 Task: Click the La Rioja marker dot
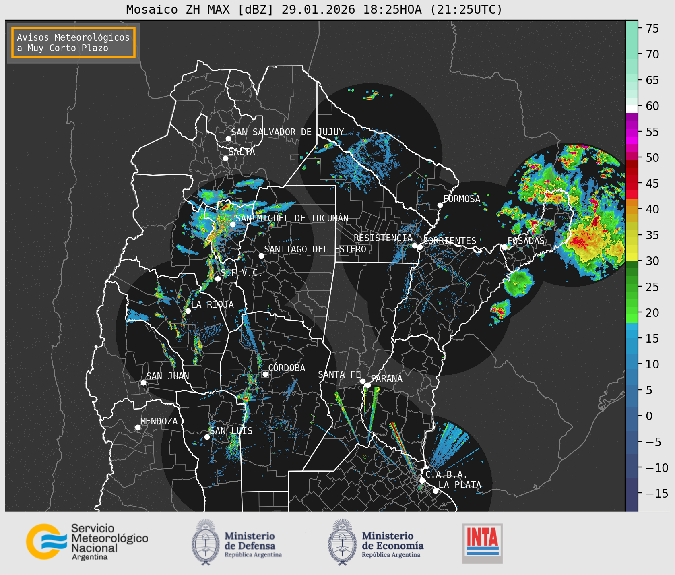[188, 311]
